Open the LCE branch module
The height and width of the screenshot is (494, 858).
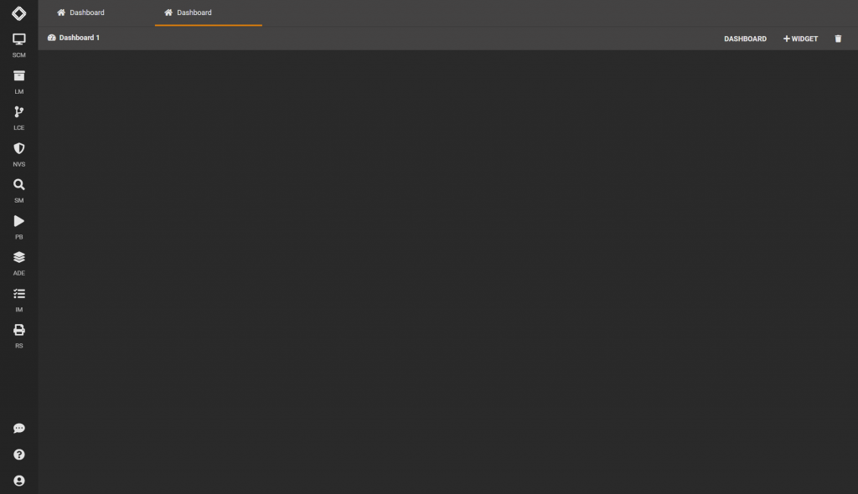[18, 117]
